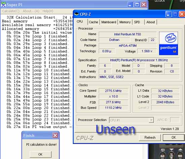Click the Core Speed value 2775.5 MHz
Viewport: 185px width, 159px height.
pos(113,91)
